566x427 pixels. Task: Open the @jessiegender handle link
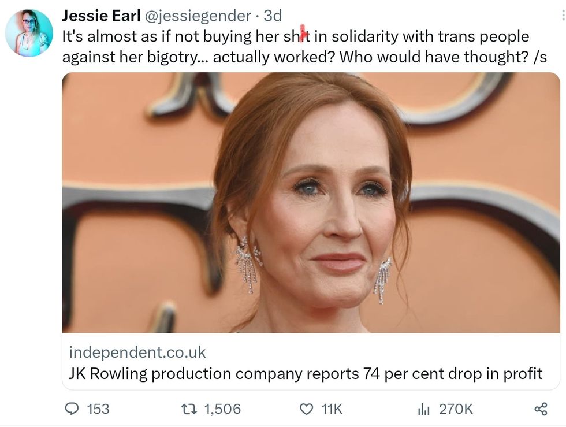196,16
